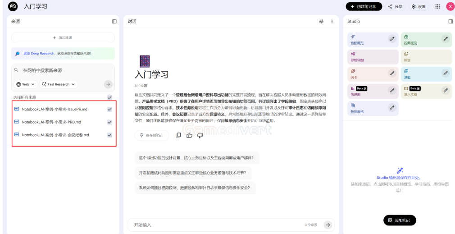The height and width of the screenshot is (234, 455).
Task: Create a 信息图 infographic
Action: coord(373,92)
